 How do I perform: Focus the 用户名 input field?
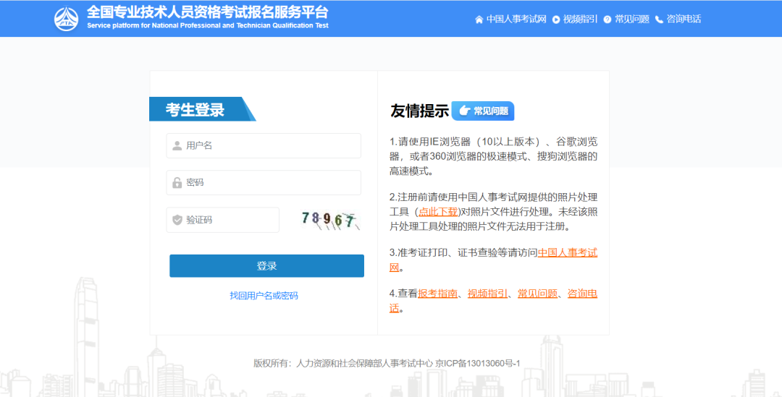coord(272,145)
